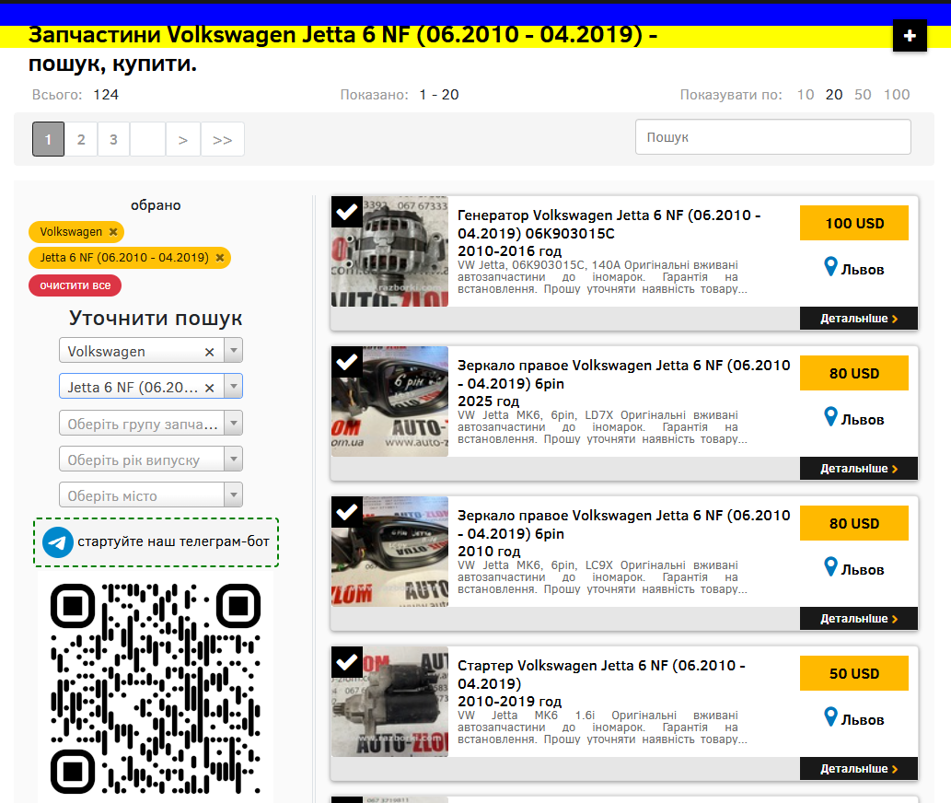Jump to the last page with >> button
951x803 pixels.
[223, 139]
